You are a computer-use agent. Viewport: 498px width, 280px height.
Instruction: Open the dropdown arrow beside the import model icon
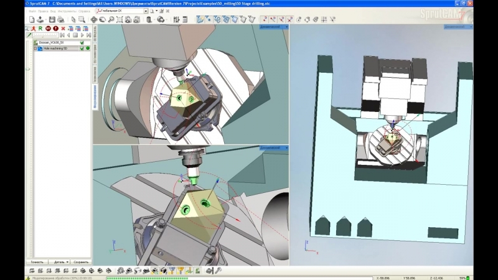pyautogui.click(x=46, y=20)
